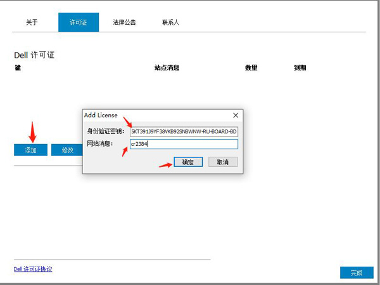Focus the 网站消息 text field
380x285 pixels.
point(184,144)
